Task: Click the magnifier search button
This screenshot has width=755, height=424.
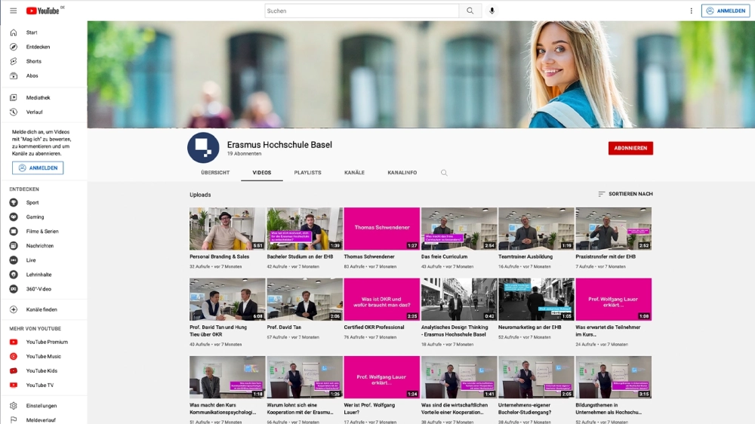Action: (470, 11)
